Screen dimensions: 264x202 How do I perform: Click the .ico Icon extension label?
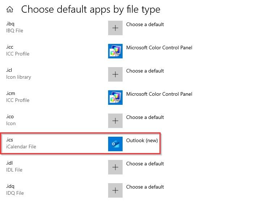coord(11,120)
